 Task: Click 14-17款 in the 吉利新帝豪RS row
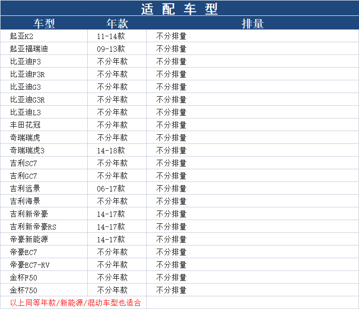(111, 227)
